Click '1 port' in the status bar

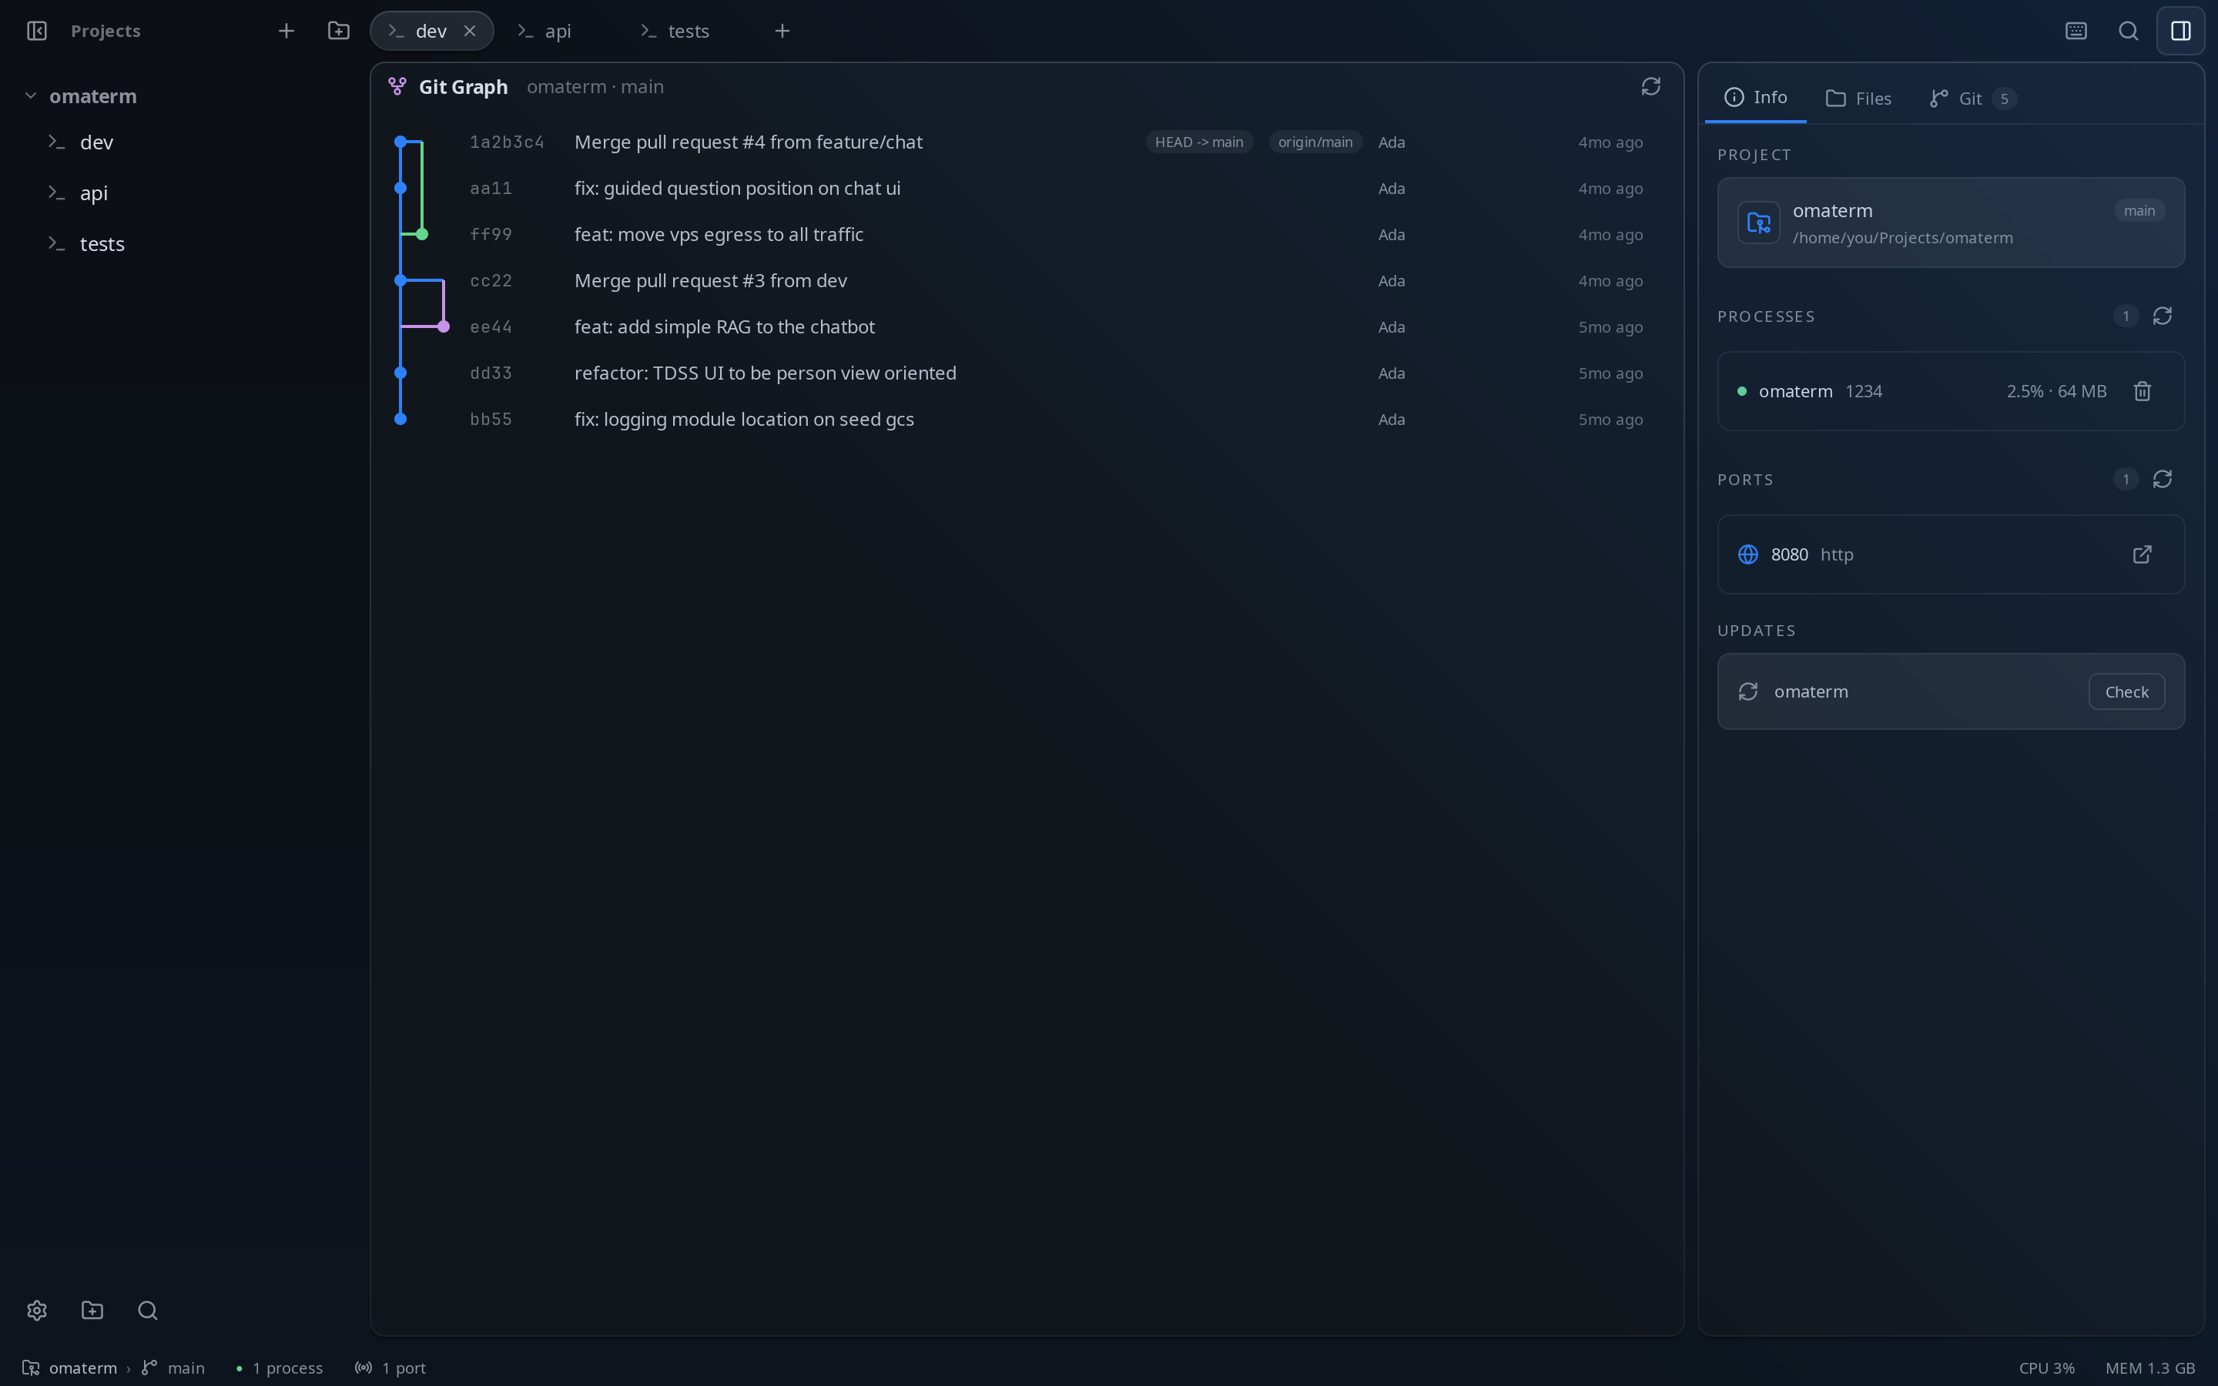pyautogui.click(x=391, y=1368)
